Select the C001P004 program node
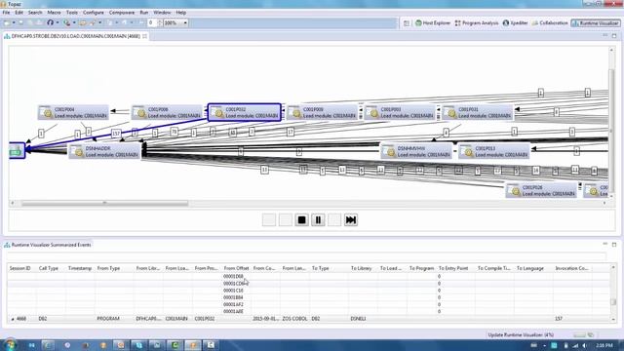The height and width of the screenshot is (351, 624). 73,112
